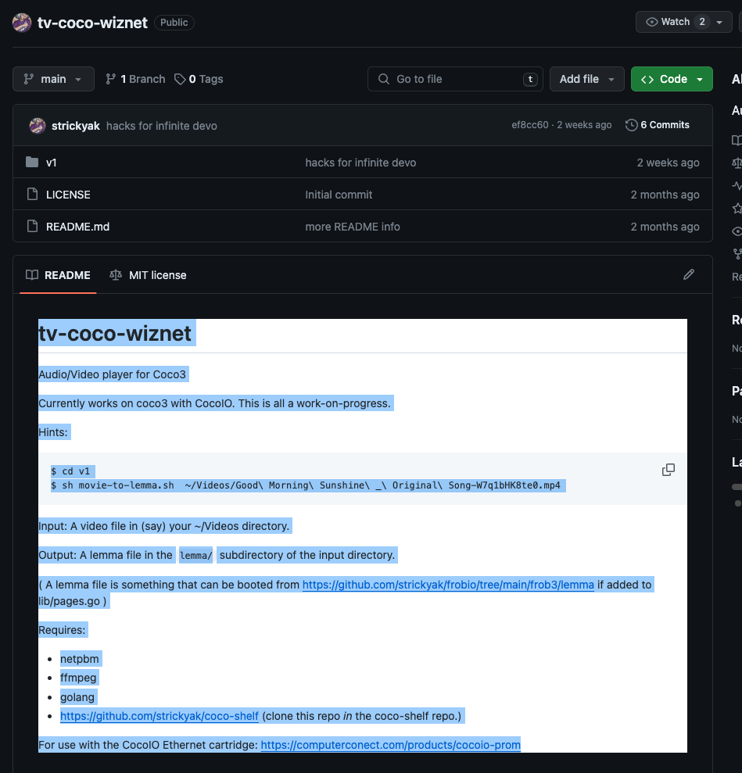Click the LICENSE file icon
This screenshot has width=742, height=773.
[32, 195]
